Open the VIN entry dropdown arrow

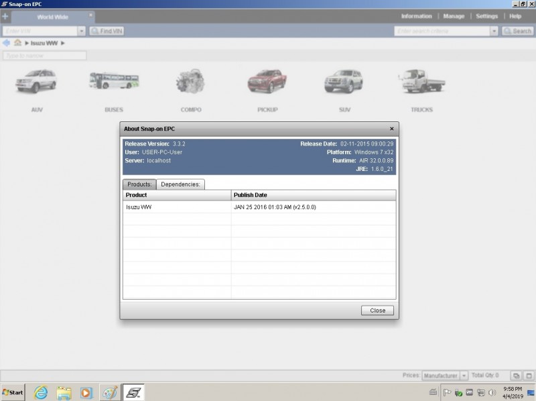(82, 31)
